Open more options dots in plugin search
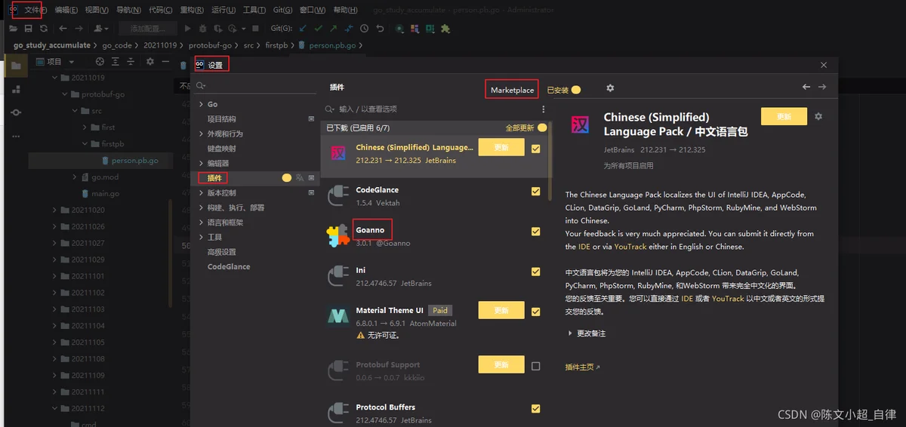Viewport: 906px width, 427px height. tap(543, 109)
